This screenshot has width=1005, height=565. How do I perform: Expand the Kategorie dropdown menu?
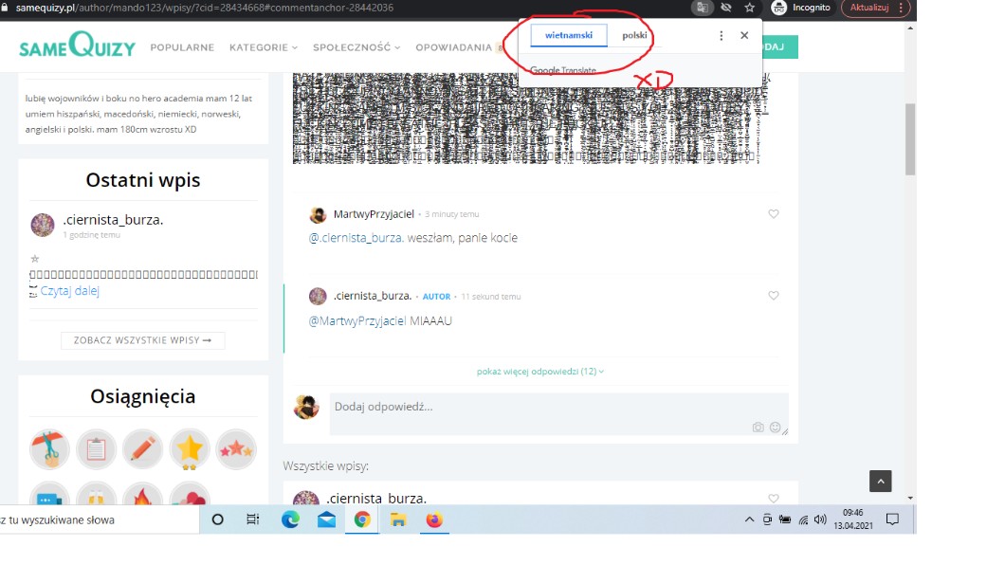pos(263,47)
